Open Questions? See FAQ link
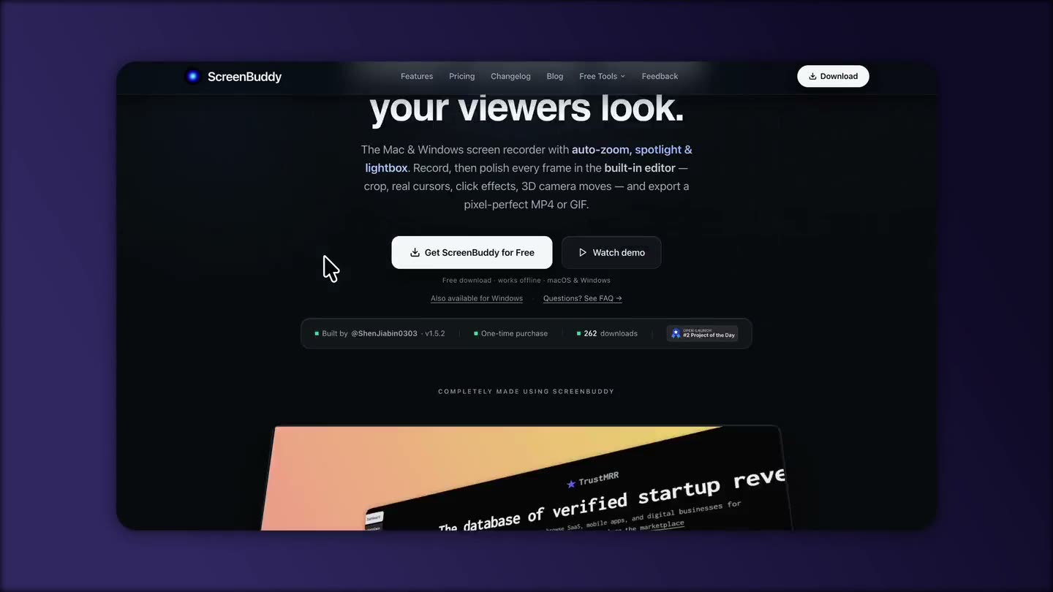 pyautogui.click(x=582, y=298)
